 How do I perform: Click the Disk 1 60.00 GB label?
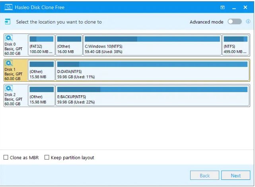point(12,79)
